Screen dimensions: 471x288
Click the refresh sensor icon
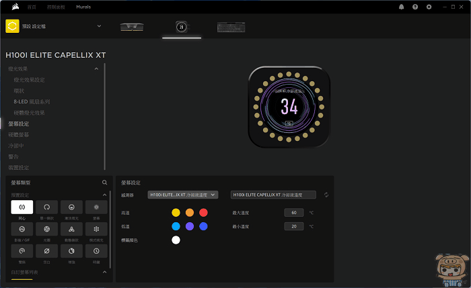(x=326, y=195)
